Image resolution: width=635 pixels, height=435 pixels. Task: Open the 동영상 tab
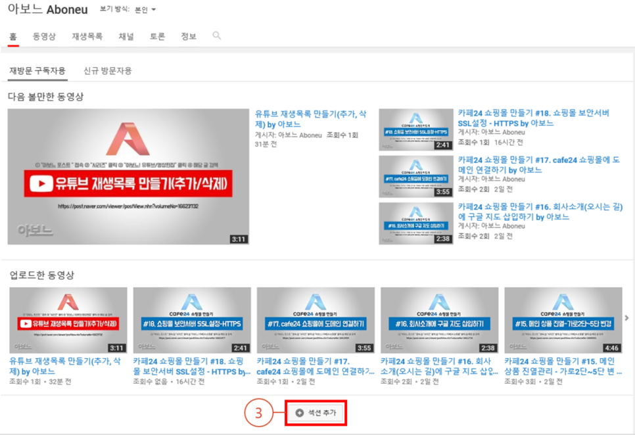pos(44,36)
